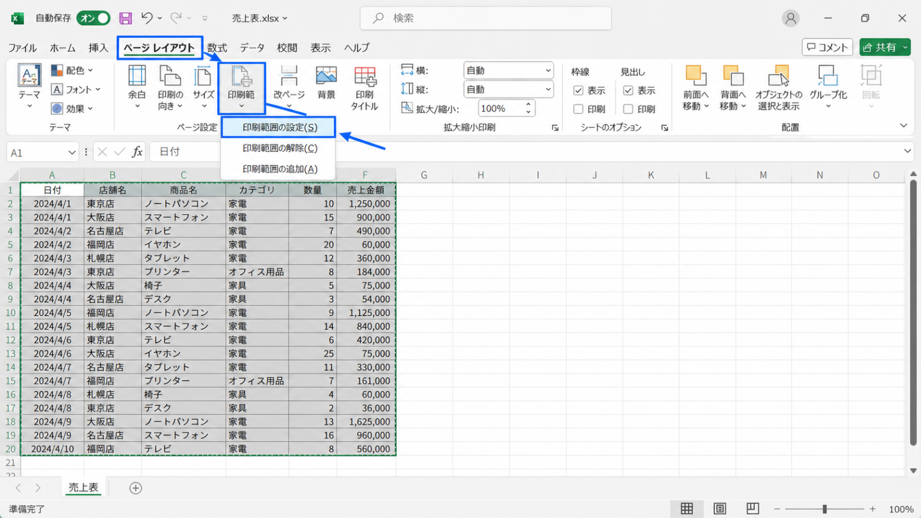Expand the Name Box dropdown arrow

click(x=71, y=153)
